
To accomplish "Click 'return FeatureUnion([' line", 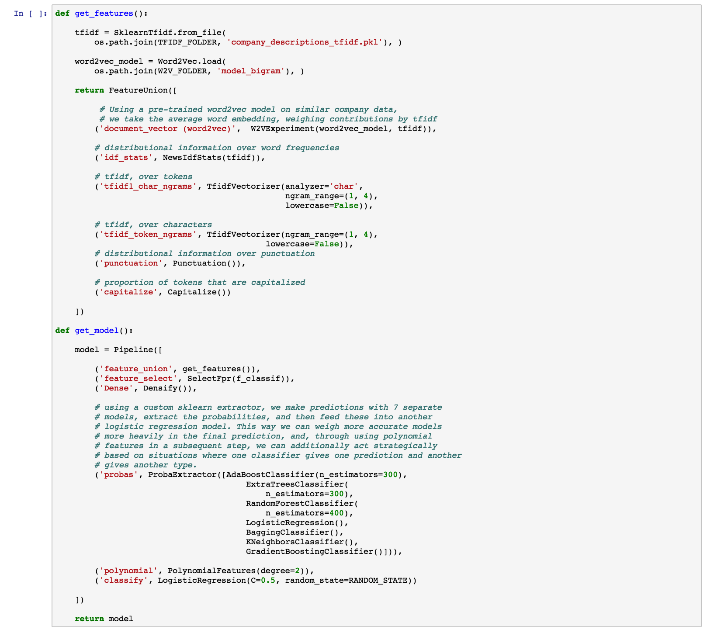I will [126, 90].
